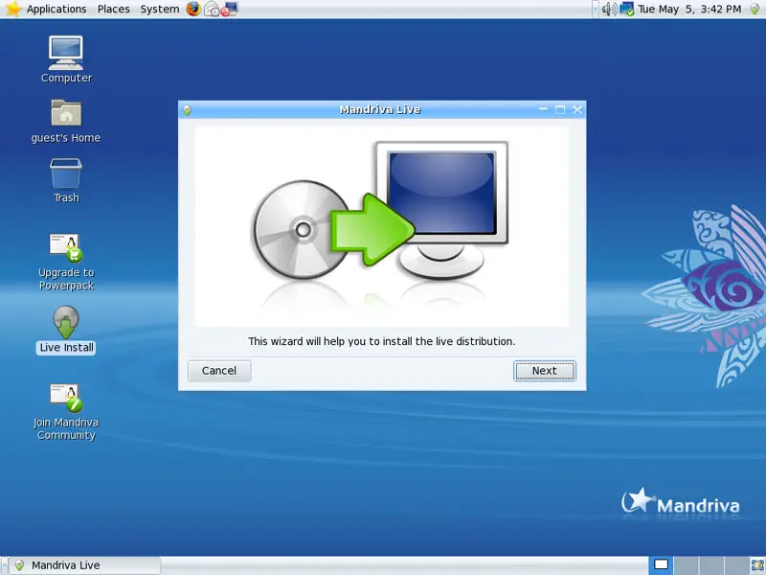Image resolution: width=766 pixels, height=575 pixels.
Task: Open the control center panel launcher
Action: 229,9
